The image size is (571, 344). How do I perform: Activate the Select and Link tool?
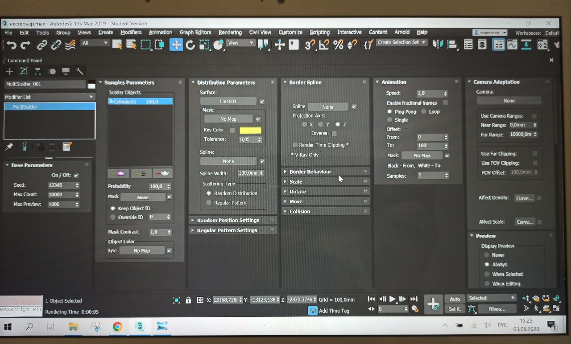(42, 45)
